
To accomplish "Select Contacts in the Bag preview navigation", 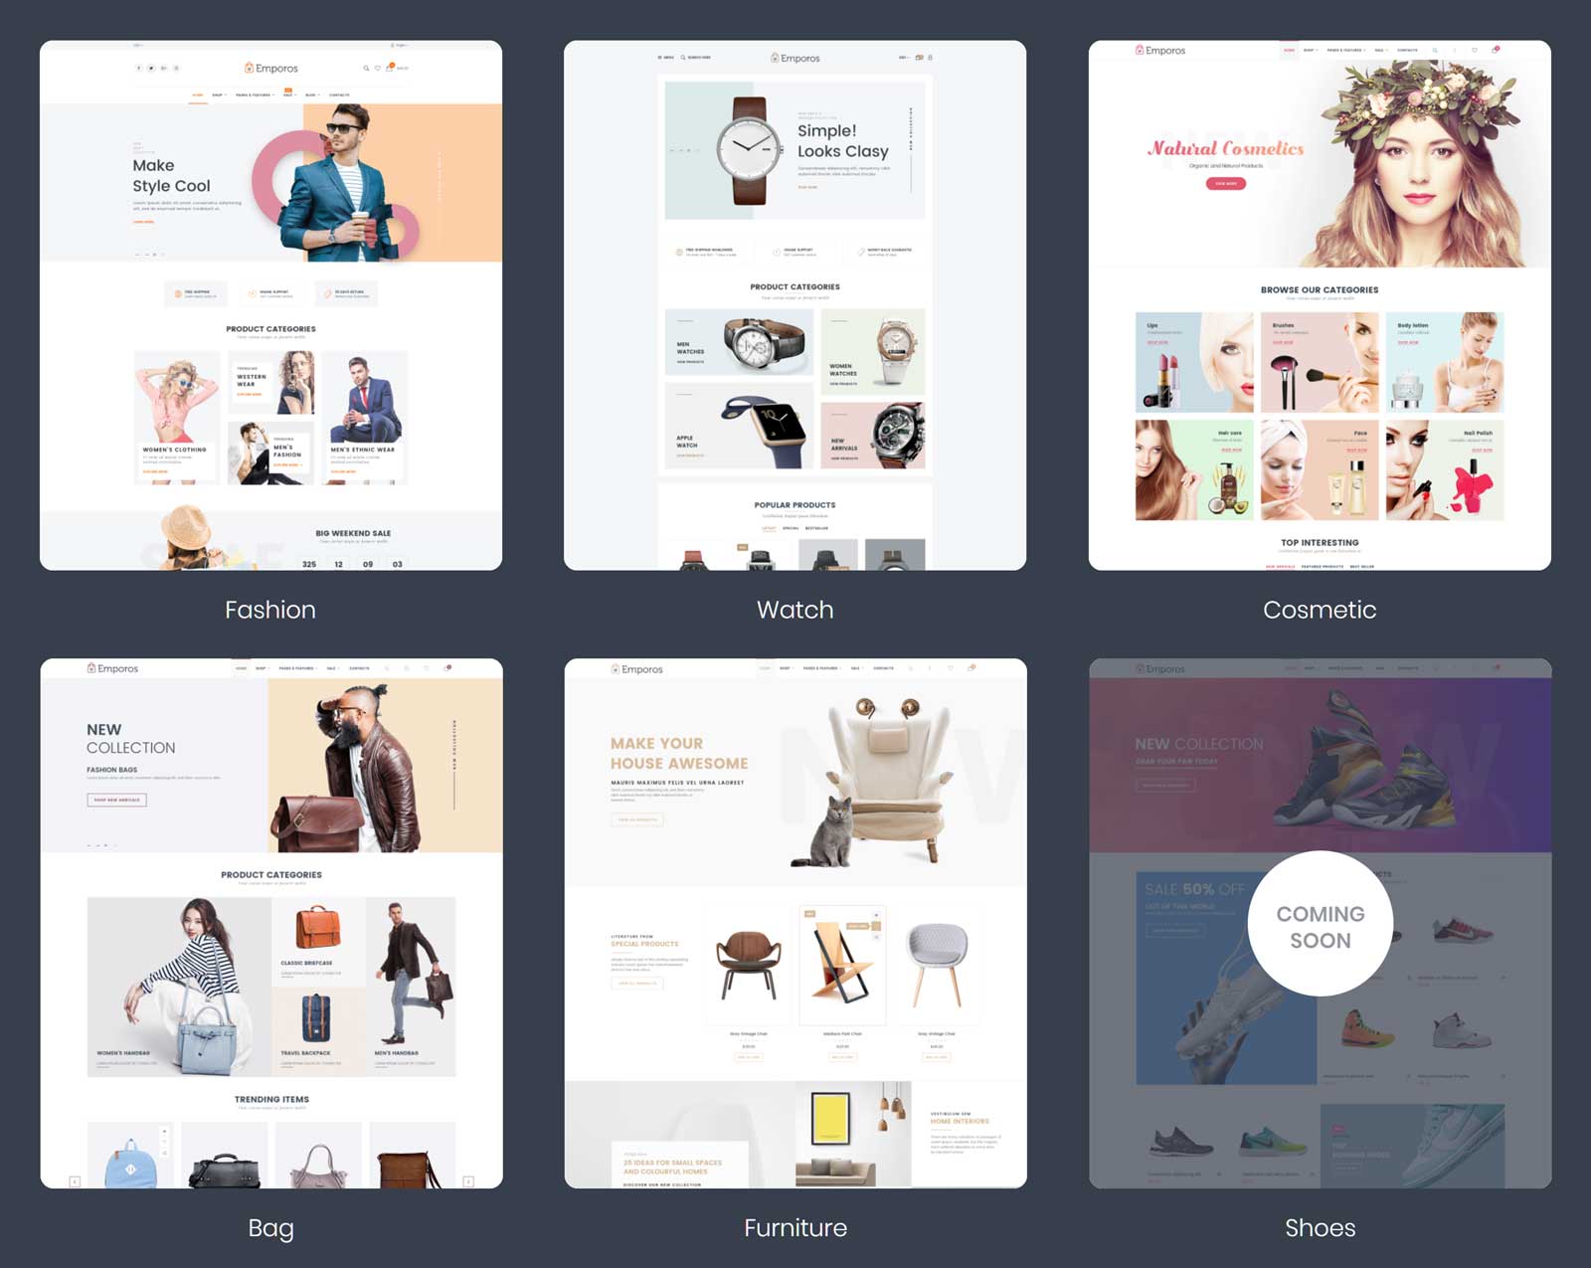I will tap(359, 668).
